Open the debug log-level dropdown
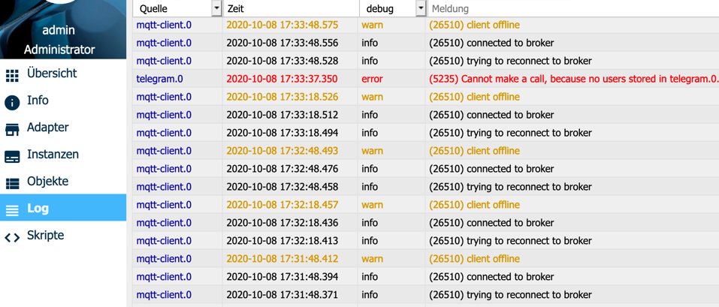The image size is (719, 307). (x=419, y=8)
